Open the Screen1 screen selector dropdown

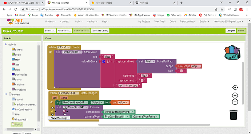[50, 31]
